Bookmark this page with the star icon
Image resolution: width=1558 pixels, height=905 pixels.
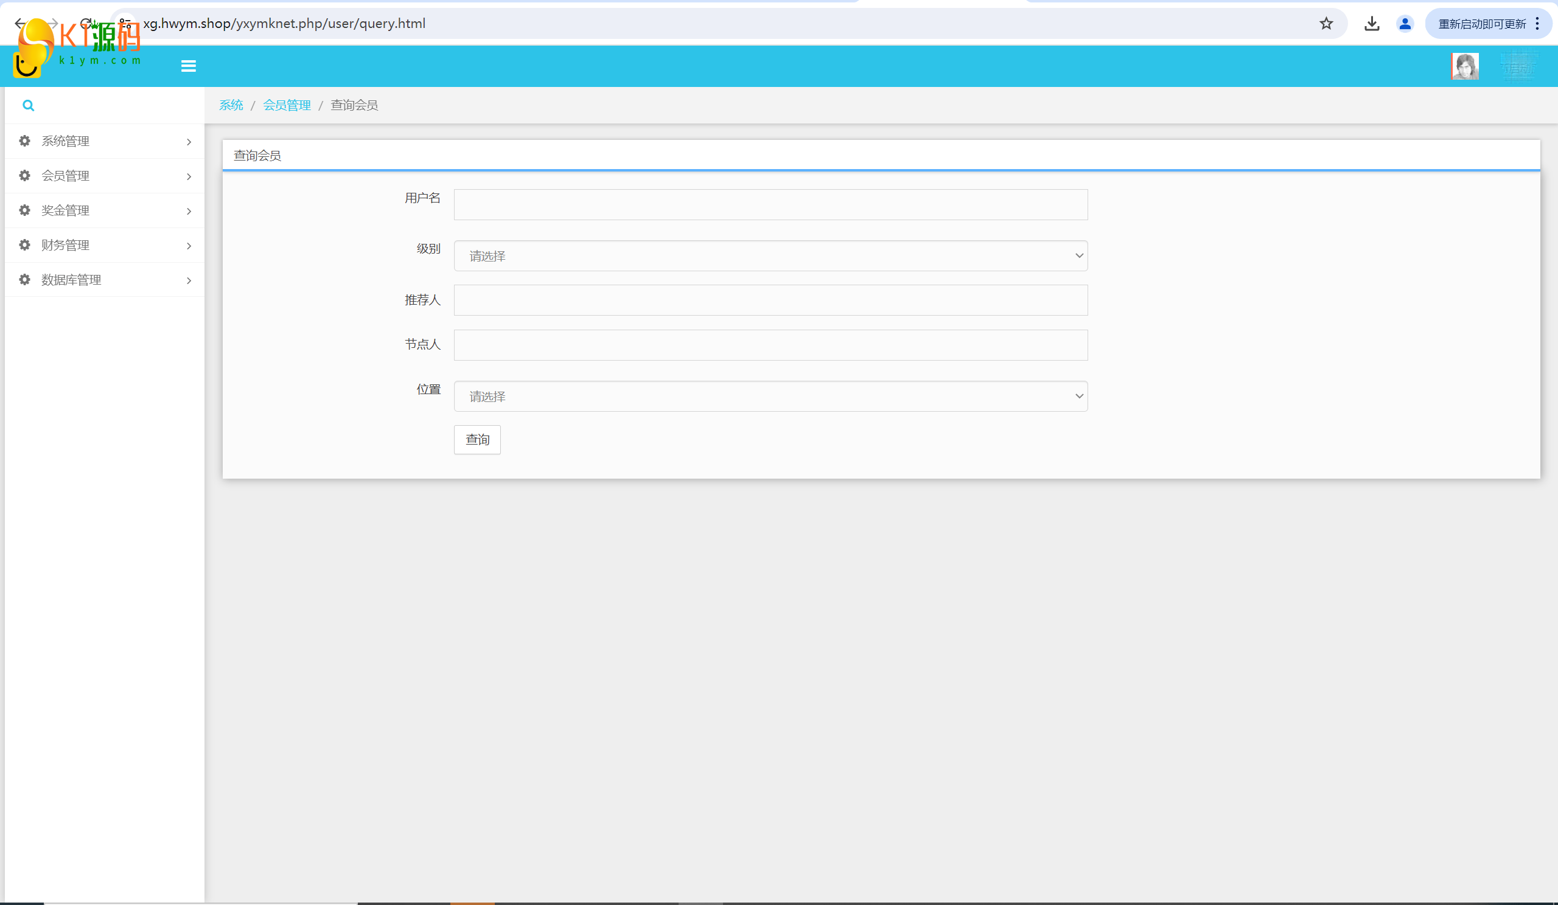[x=1326, y=24]
